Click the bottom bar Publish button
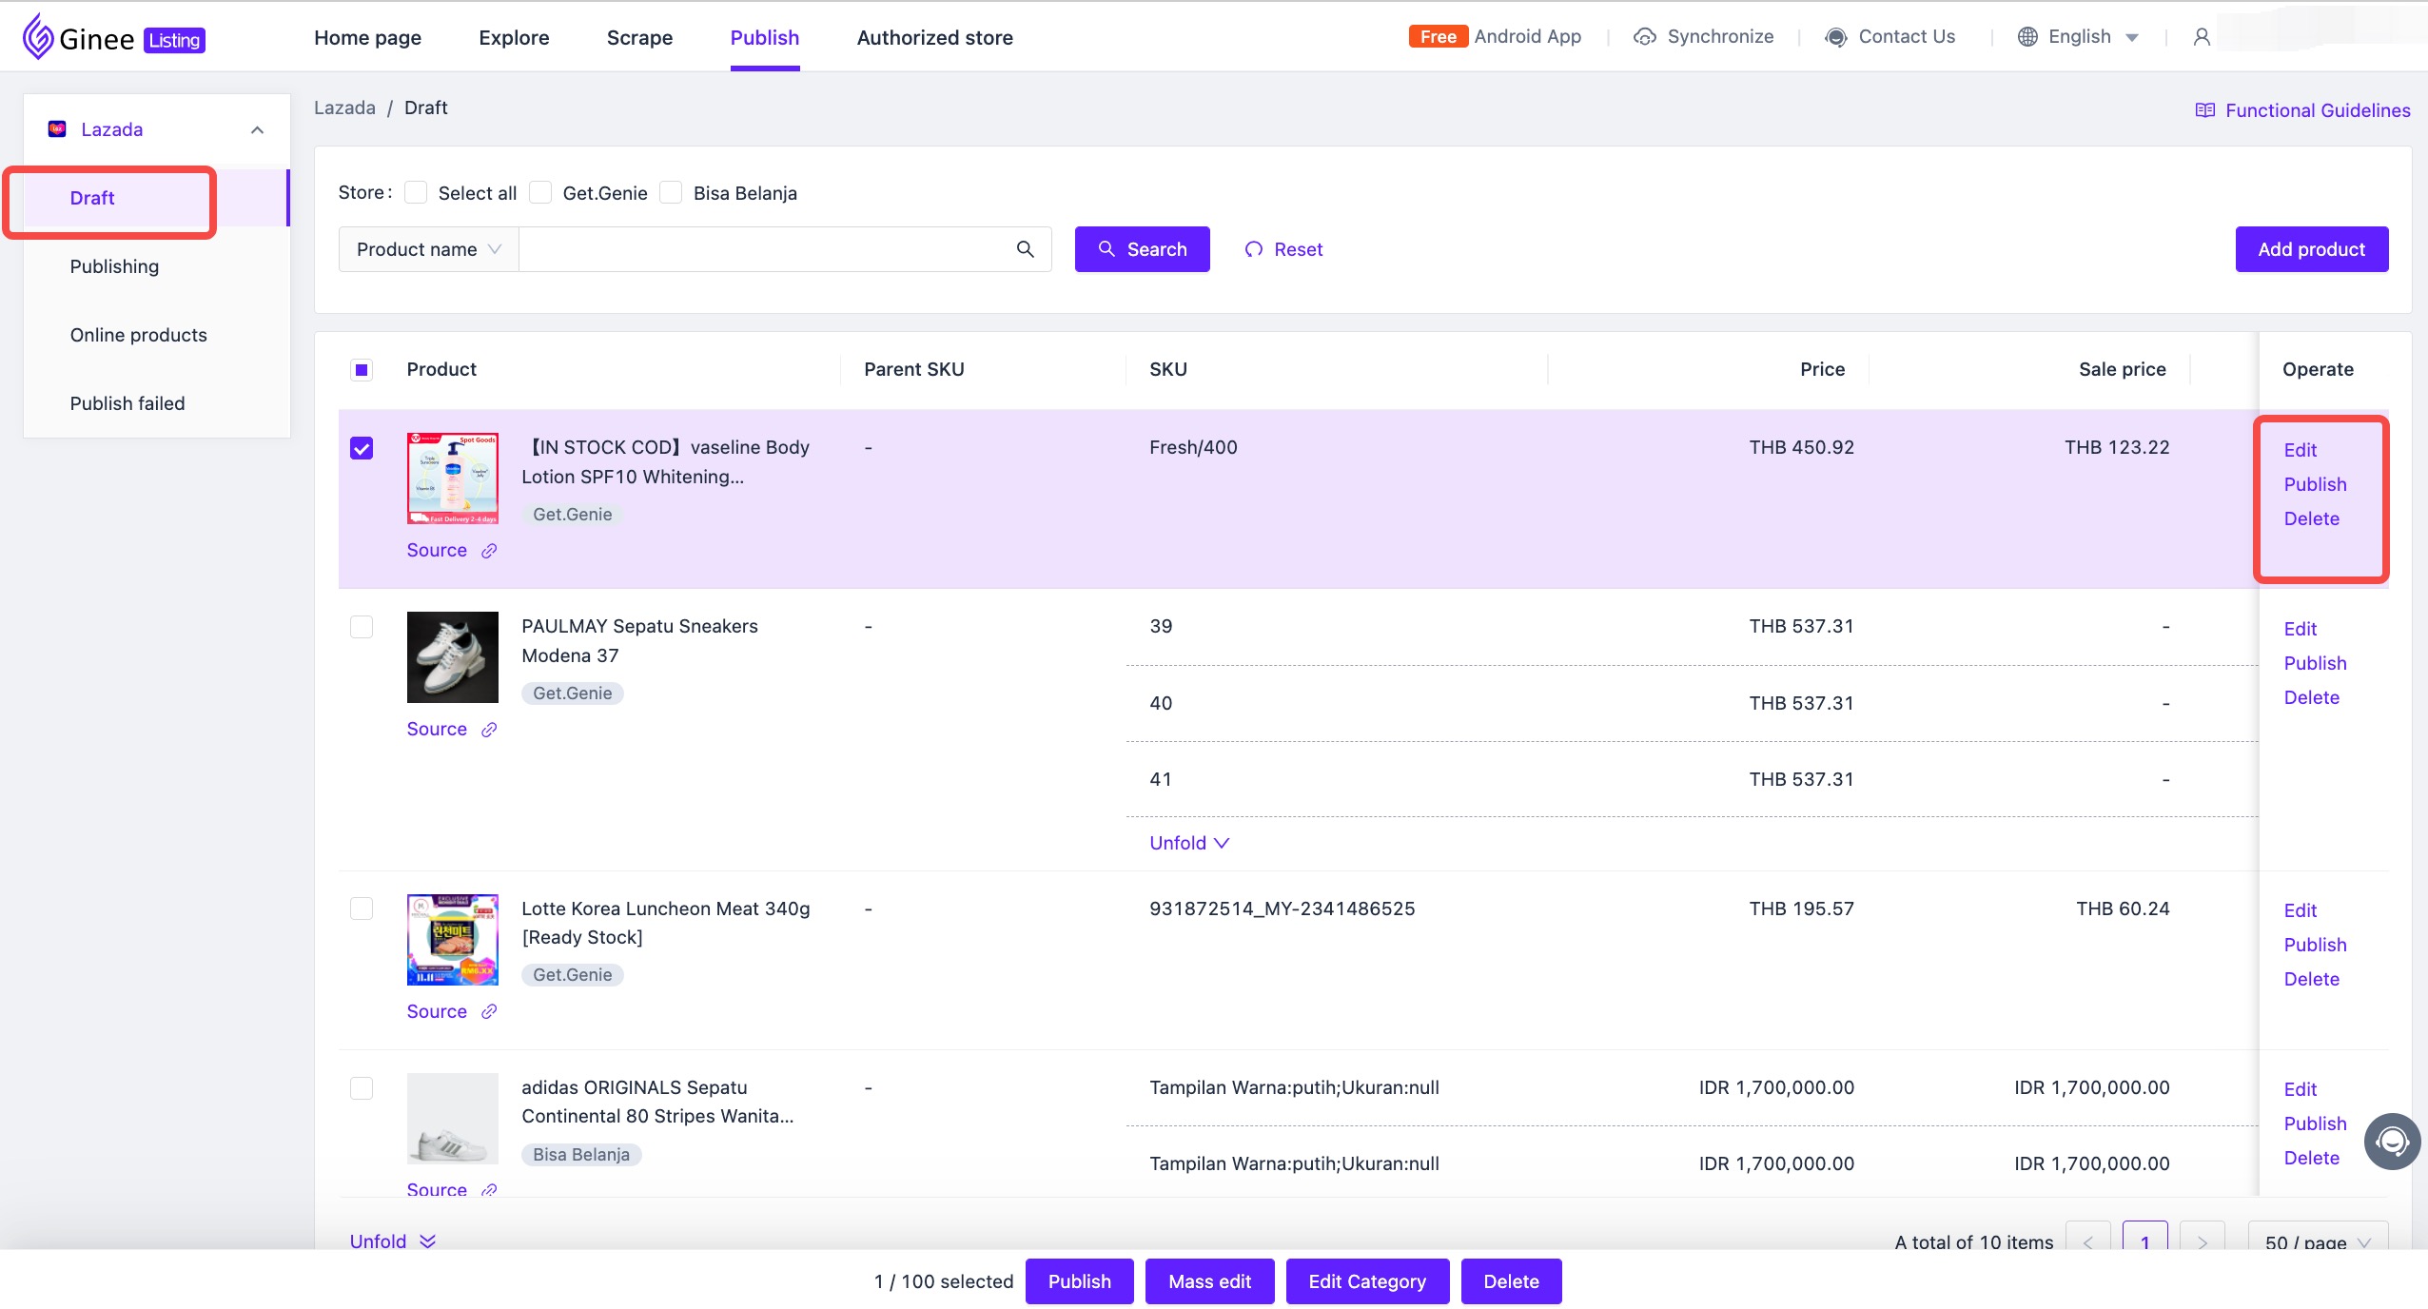Screen dimensions: 2428x1309 [x=1079, y=1281]
